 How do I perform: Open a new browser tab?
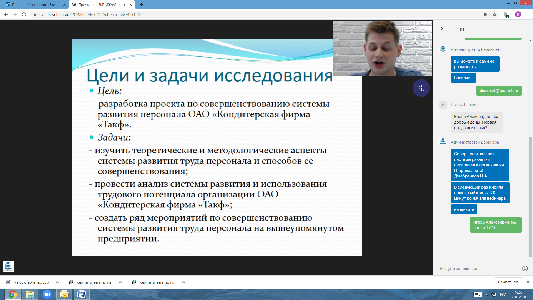coord(141,5)
